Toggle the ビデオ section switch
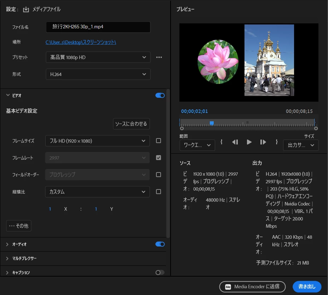The height and width of the screenshot is (295, 328). [160, 96]
